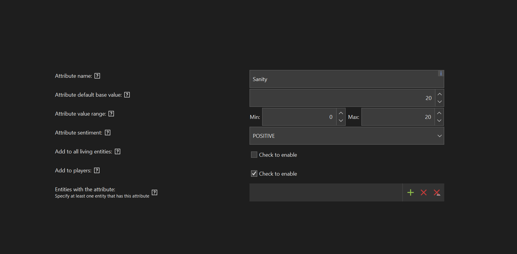This screenshot has height=254, width=517.
Task: Enable Add to all living entities checkbox
Action: [x=254, y=155]
